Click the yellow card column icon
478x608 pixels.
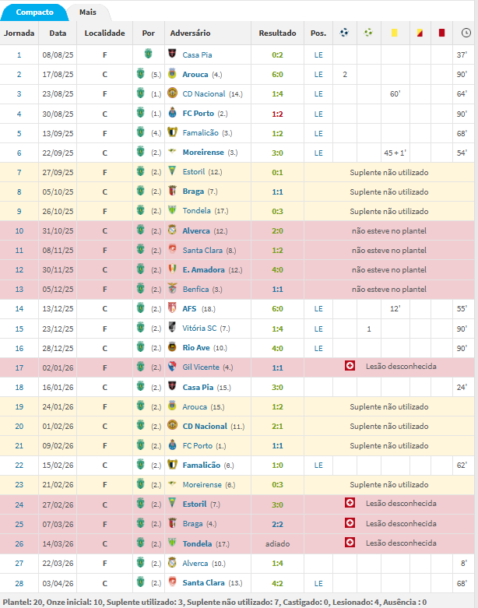pyautogui.click(x=395, y=33)
